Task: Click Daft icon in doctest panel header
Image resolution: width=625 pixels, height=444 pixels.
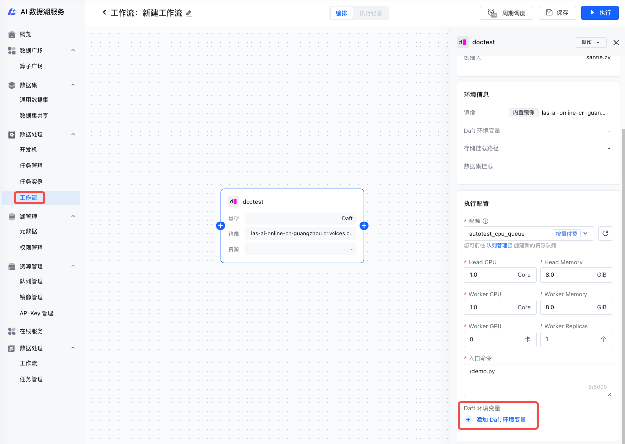Action: 462,42
